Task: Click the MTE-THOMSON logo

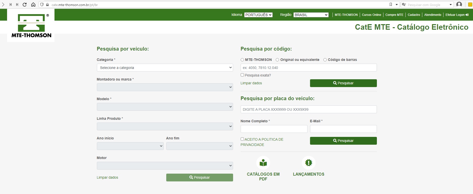Action: (31, 26)
